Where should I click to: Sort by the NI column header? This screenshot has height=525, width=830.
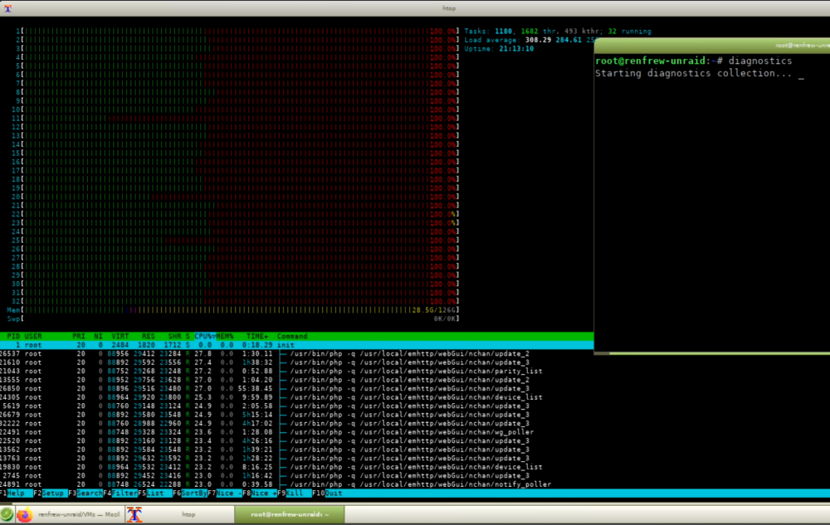(x=98, y=336)
